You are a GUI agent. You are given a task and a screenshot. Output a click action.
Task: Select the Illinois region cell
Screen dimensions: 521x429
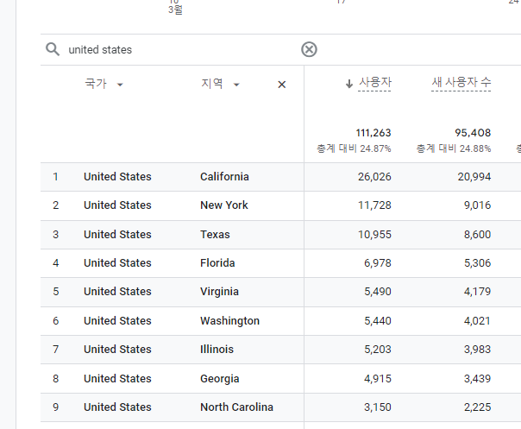point(217,350)
